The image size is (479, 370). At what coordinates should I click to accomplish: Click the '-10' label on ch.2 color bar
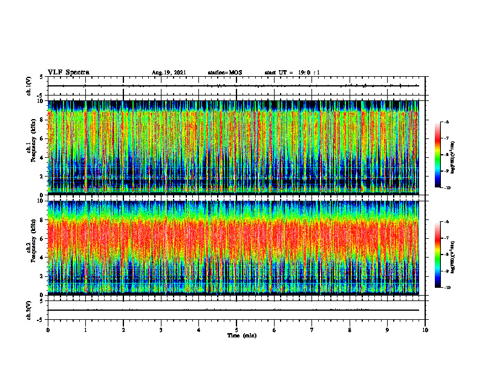(x=448, y=288)
